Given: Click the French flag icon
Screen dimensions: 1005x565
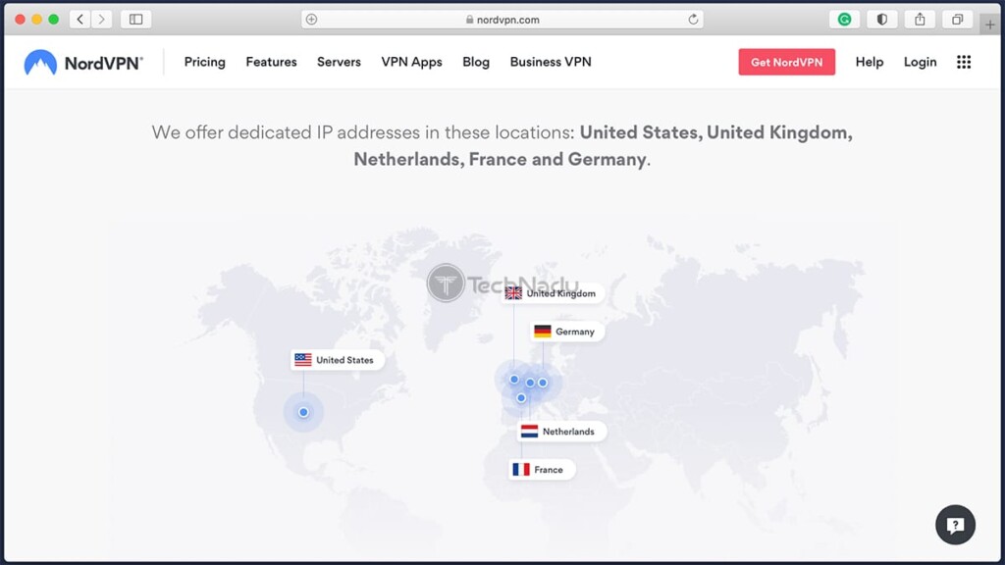Looking at the screenshot, I should tap(521, 470).
